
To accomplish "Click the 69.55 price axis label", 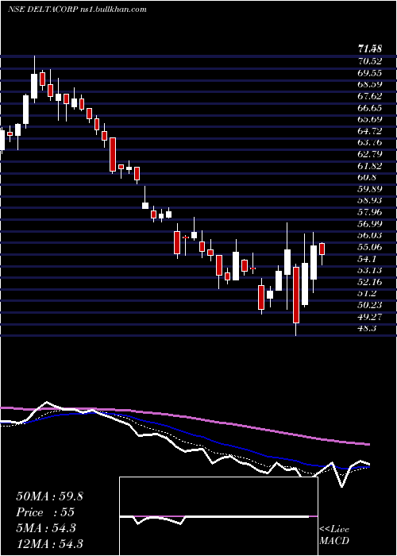I will [369, 73].
